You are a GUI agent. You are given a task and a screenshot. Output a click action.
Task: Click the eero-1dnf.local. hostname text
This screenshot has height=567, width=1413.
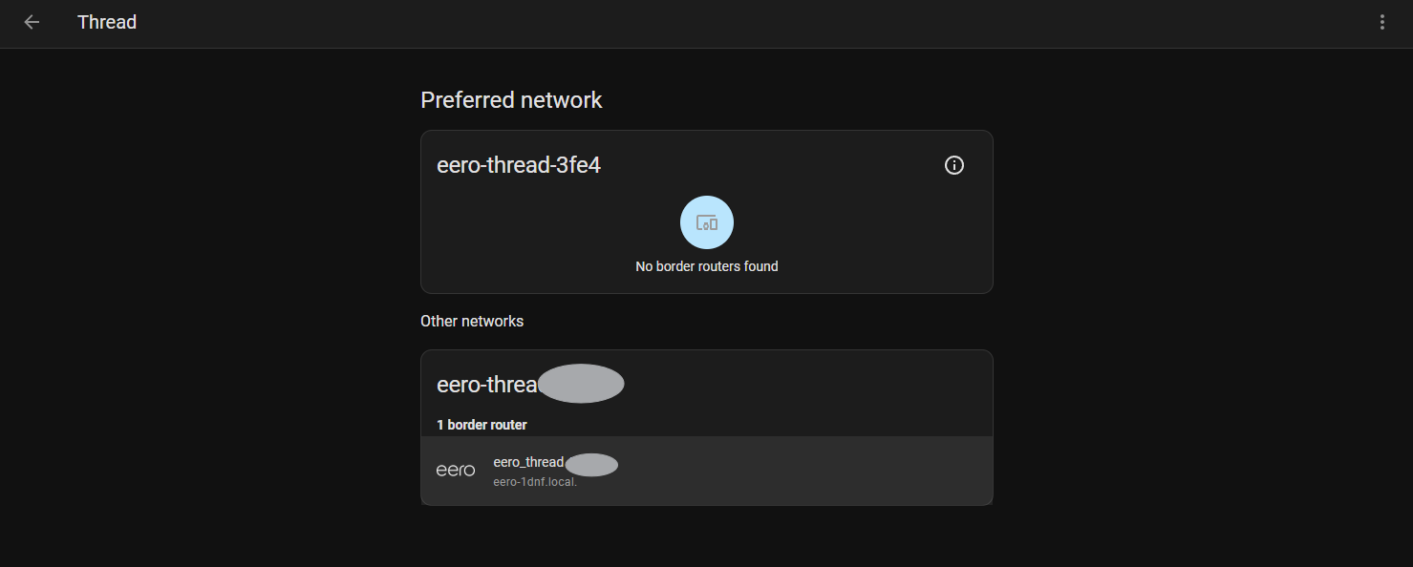click(x=535, y=482)
